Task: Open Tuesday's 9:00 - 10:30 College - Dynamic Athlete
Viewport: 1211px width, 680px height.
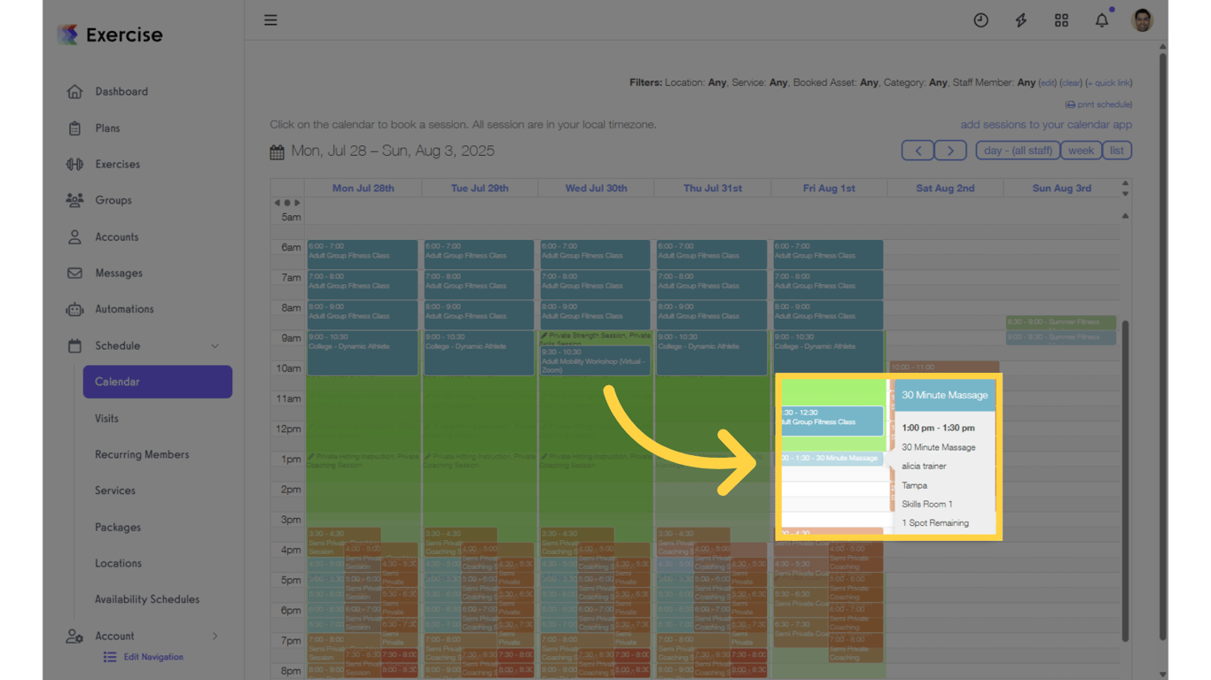Action: (x=479, y=352)
